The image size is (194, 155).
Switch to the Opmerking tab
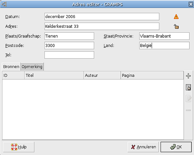(32, 67)
